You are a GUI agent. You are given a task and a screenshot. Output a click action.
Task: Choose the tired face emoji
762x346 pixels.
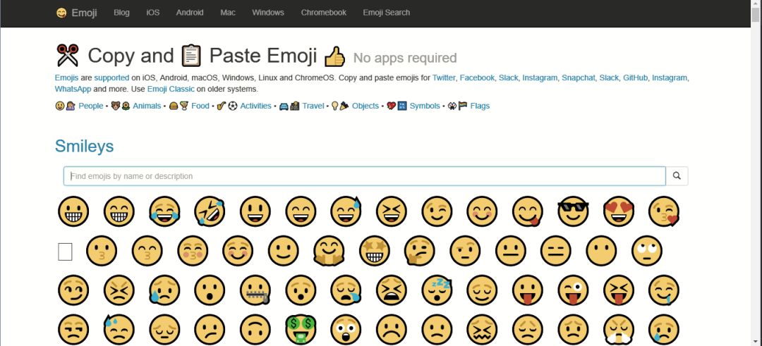tap(392, 290)
